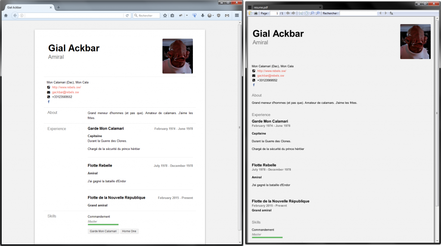
Task: Click the Ackbar profile photo in browser page
Action: [x=177, y=56]
